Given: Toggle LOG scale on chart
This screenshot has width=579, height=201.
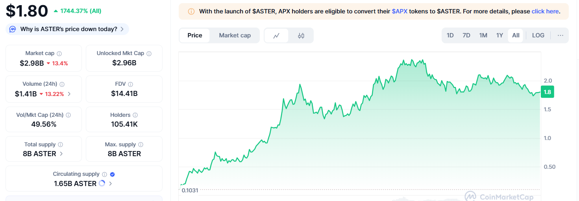Looking at the screenshot, I should [x=538, y=35].
